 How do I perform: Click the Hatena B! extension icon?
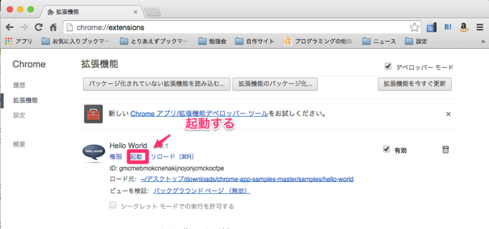448,27
